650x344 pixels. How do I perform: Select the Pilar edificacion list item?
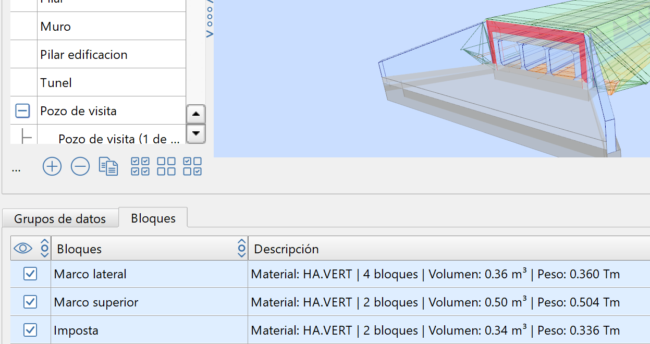coord(84,55)
